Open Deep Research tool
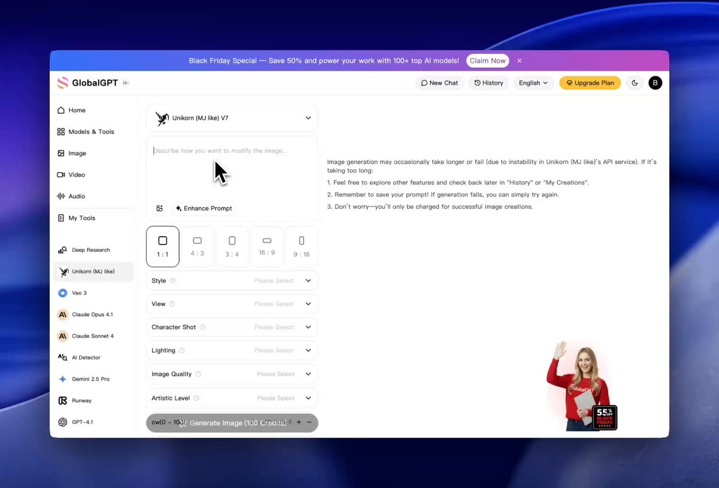Image resolution: width=719 pixels, height=488 pixels. click(x=93, y=250)
